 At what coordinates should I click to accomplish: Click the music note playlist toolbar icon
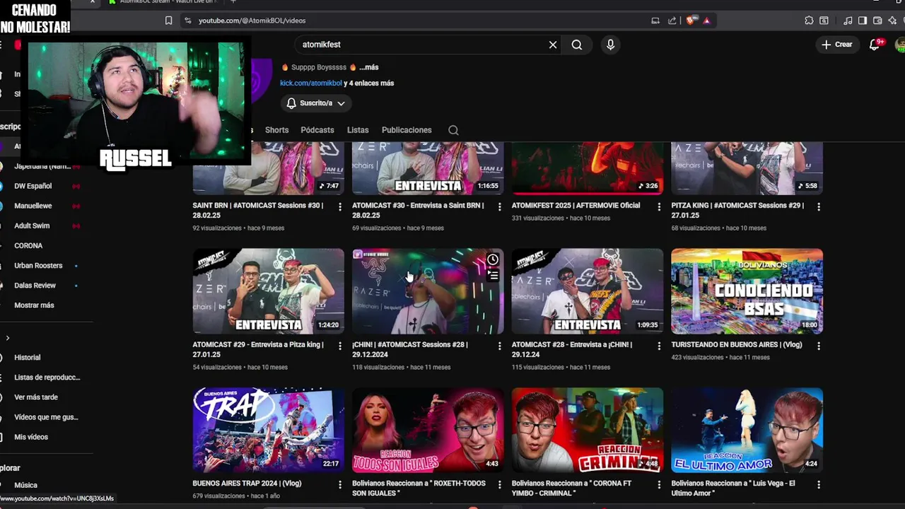coord(848,21)
